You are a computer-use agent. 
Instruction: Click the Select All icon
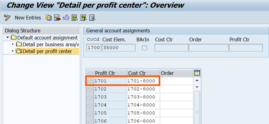pyautogui.click(x=74, y=18)
